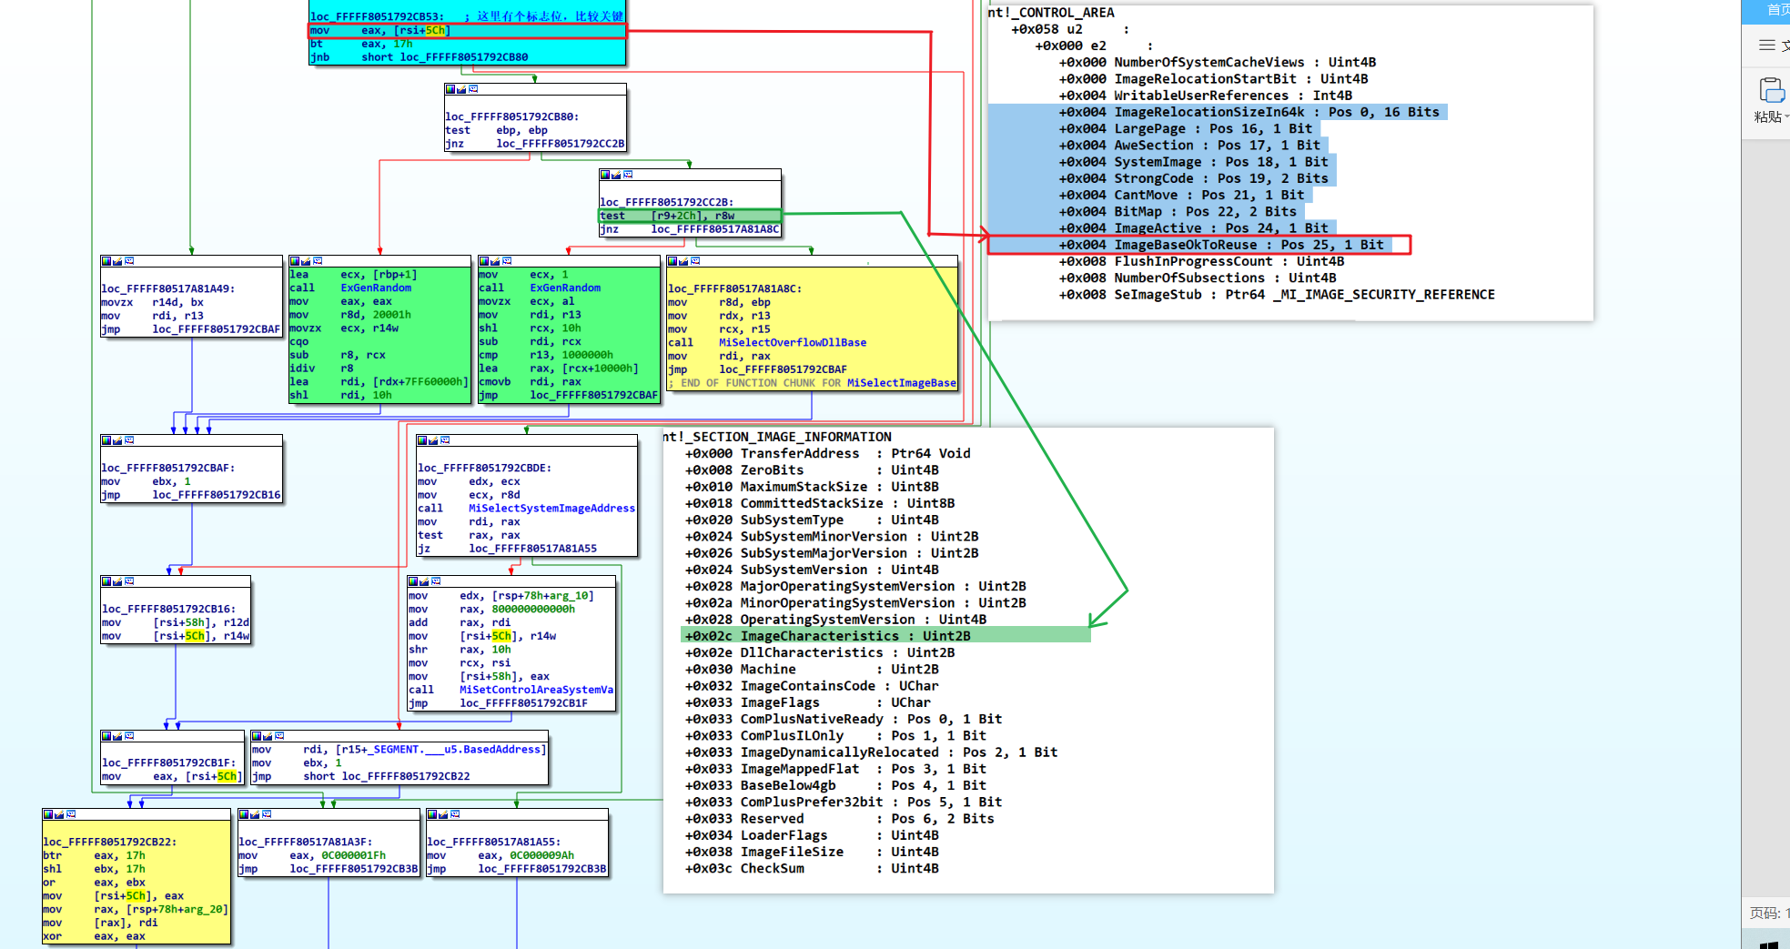Click 'lea ecx, [rbp+1]' in green block
The height and width of the screenshot is (949, 1790).
tap(353, 275)
